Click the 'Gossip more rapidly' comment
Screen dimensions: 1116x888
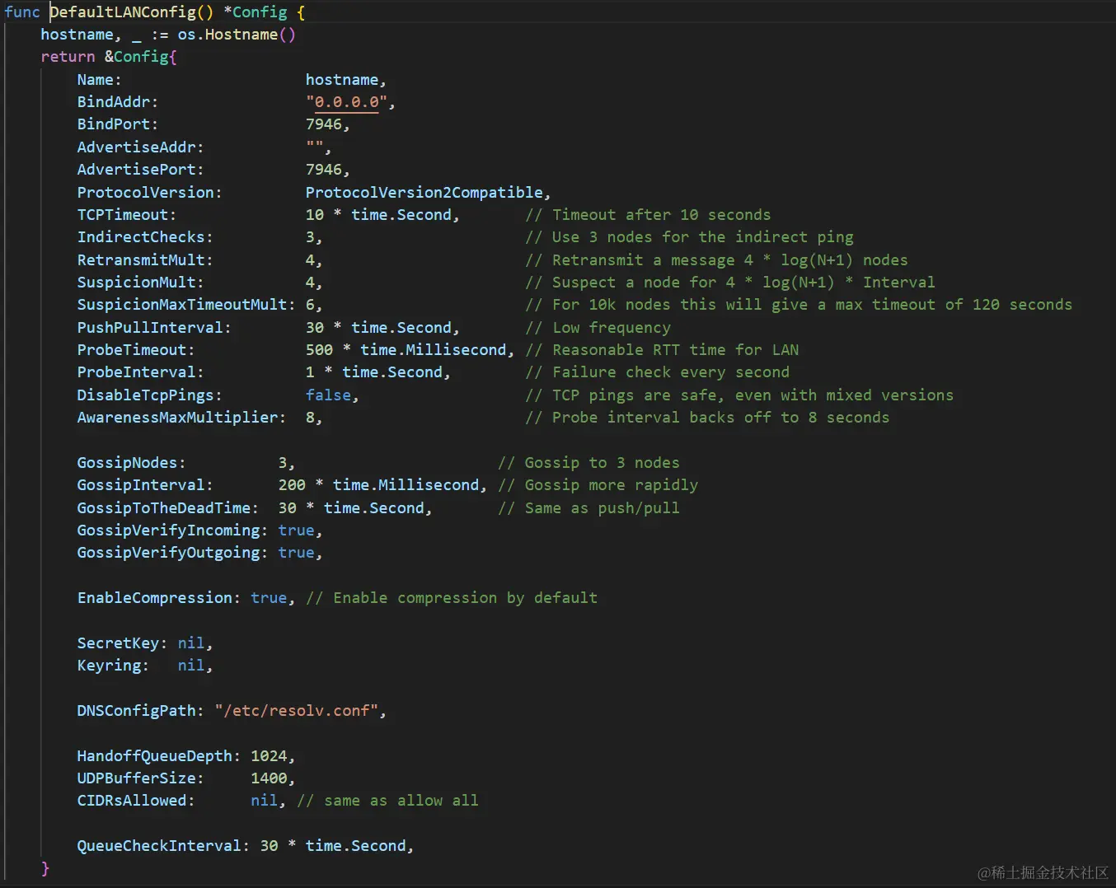598,485
